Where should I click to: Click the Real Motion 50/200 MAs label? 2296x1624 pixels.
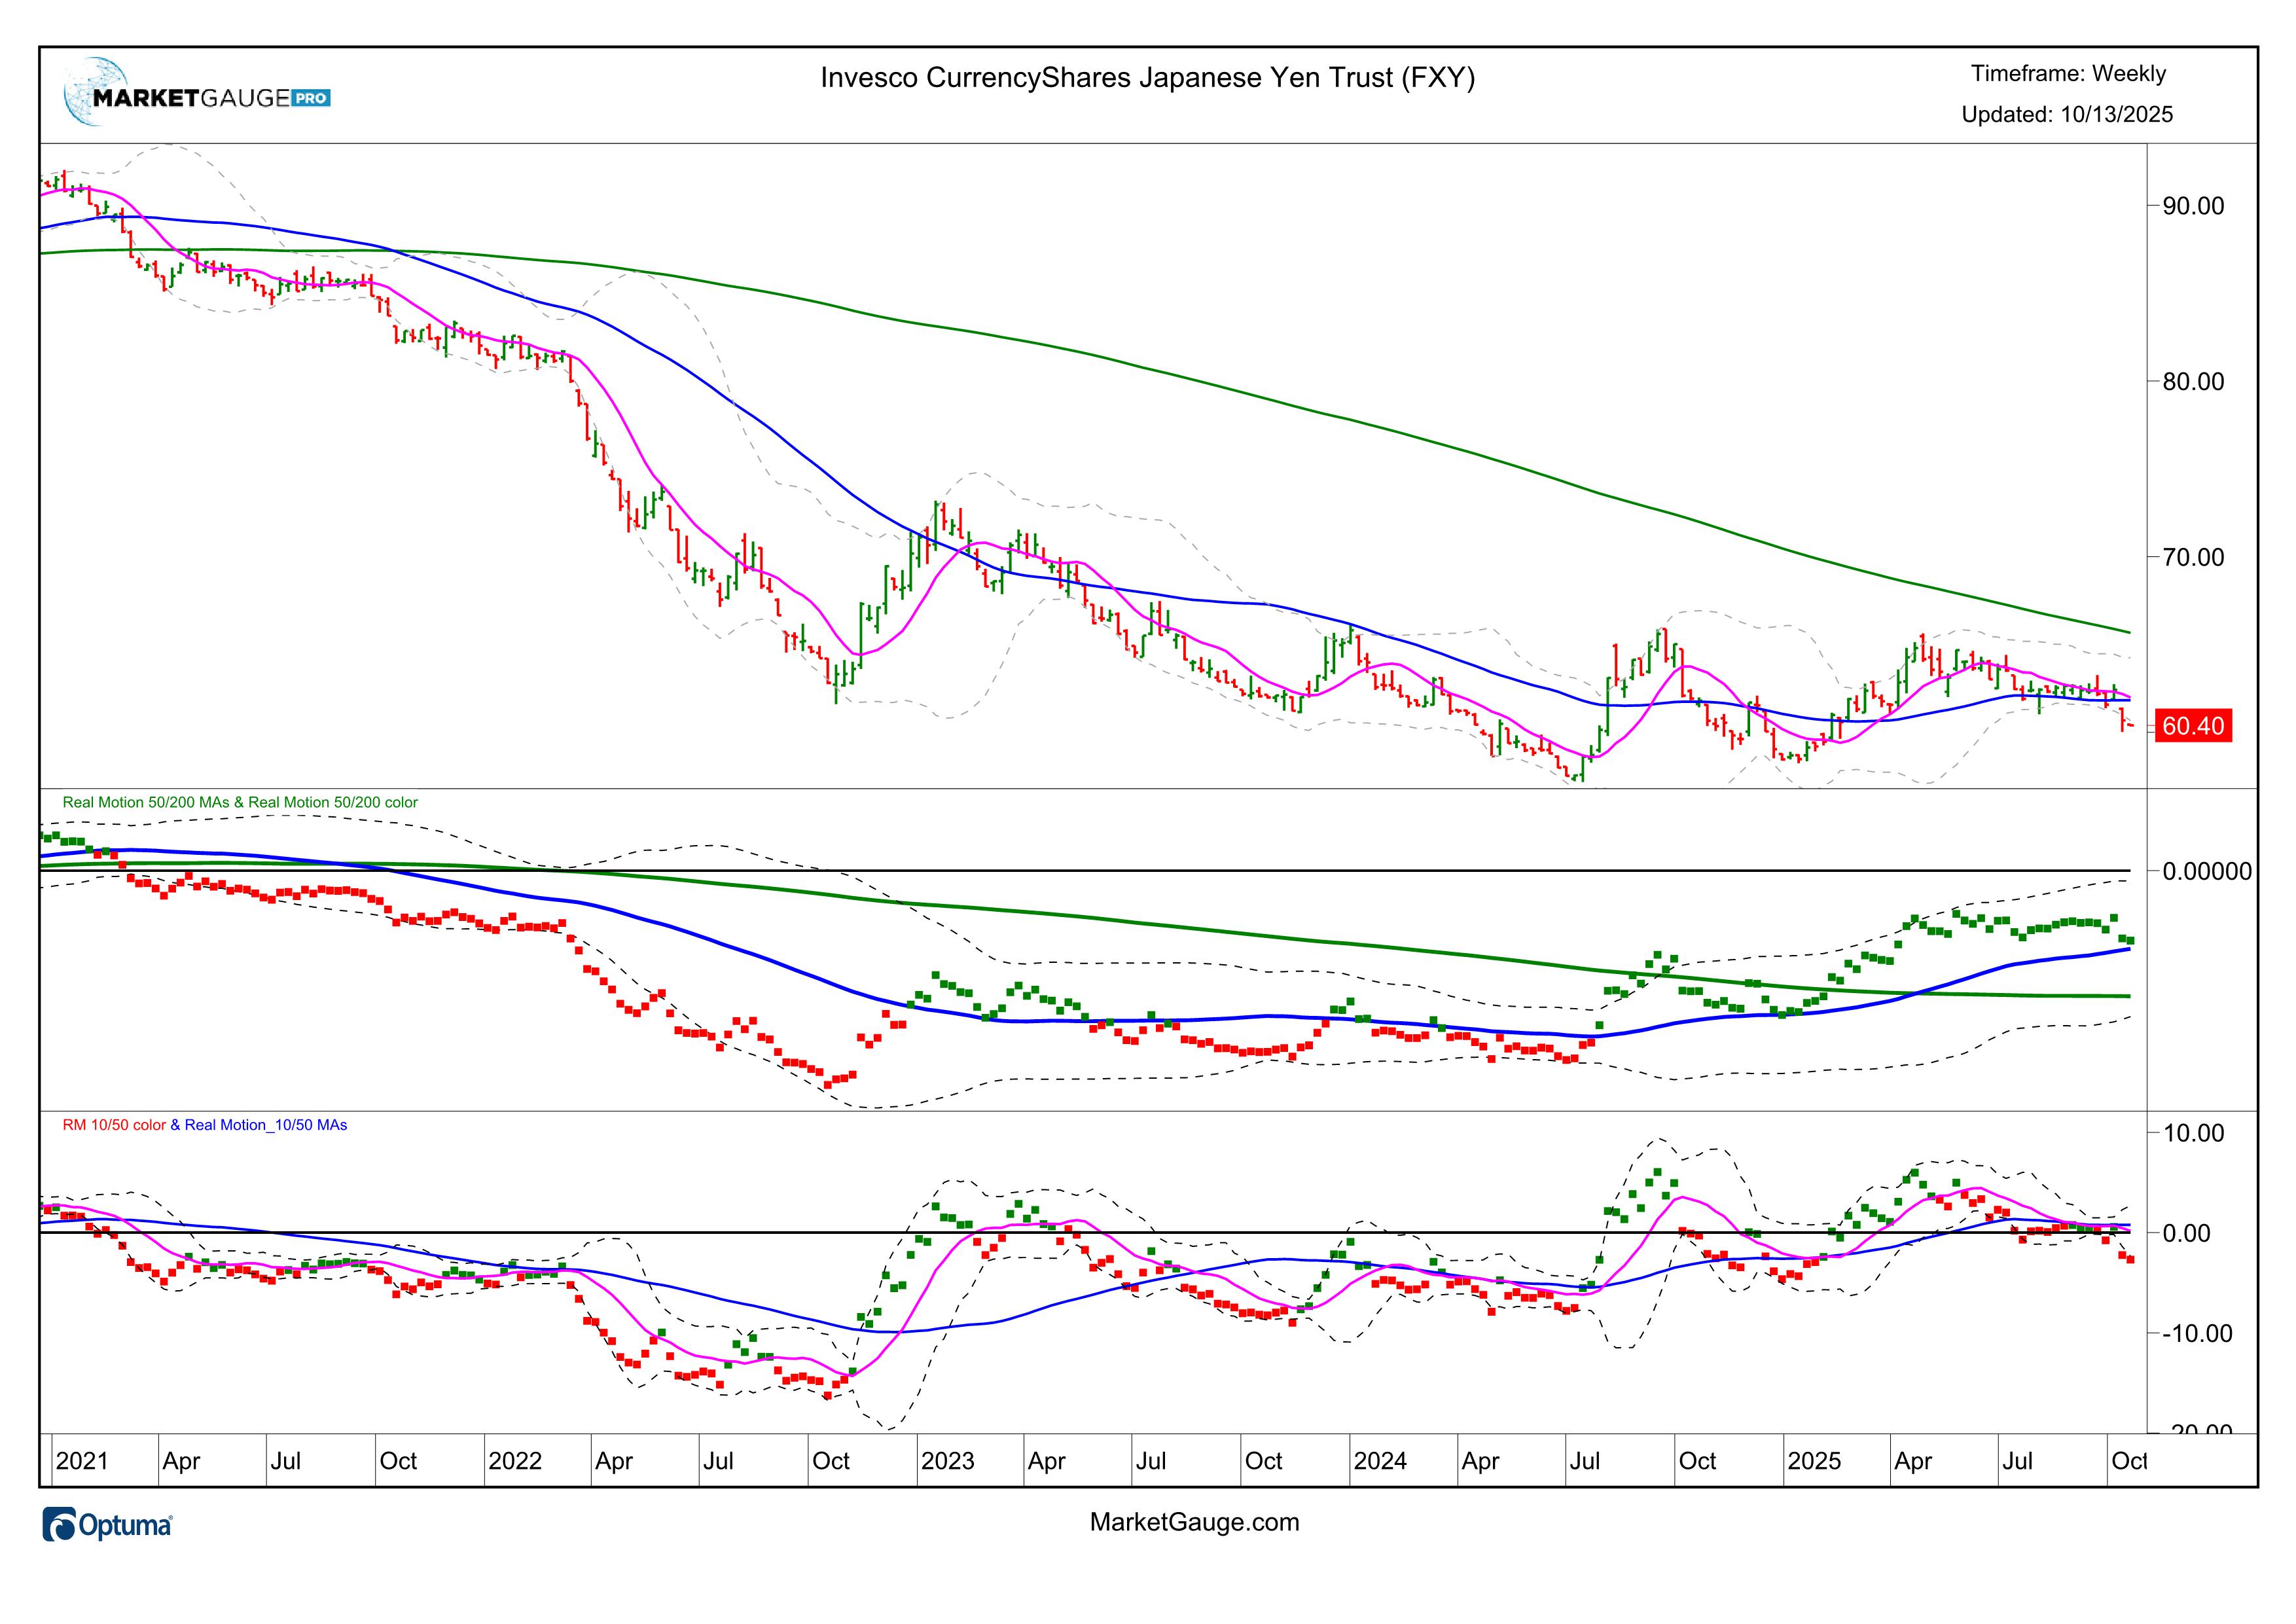pos(146,802)
